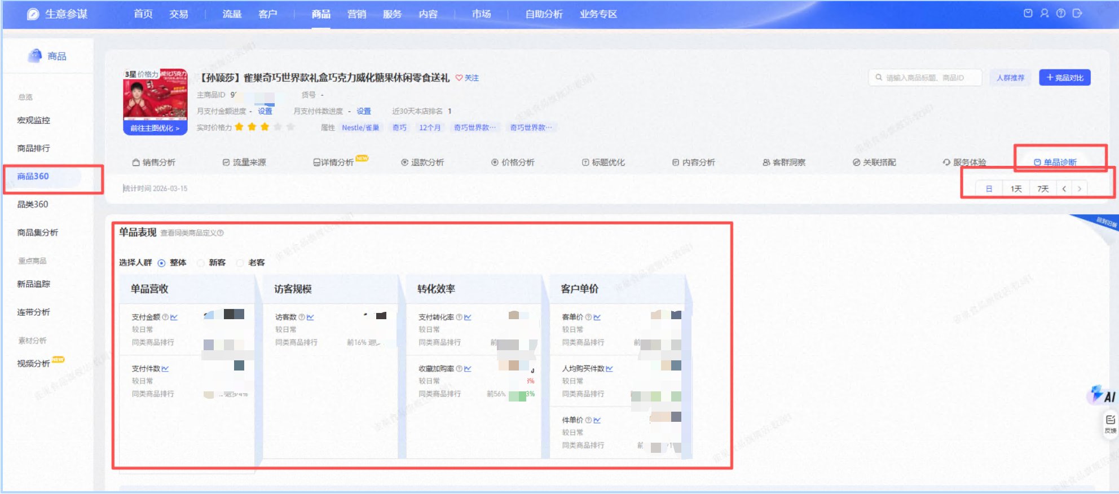The image size is (1119, 494).
Task: Open 品类360 in the left sidebar
Action: pos(33,204)
